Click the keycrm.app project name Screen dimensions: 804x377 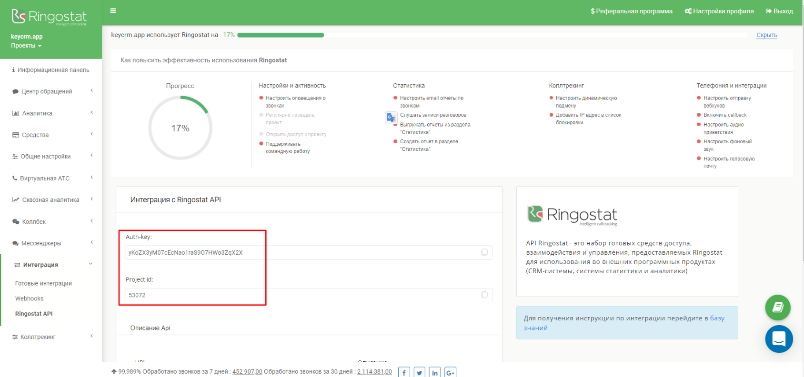pyautogui.click(x=27, y=37)
